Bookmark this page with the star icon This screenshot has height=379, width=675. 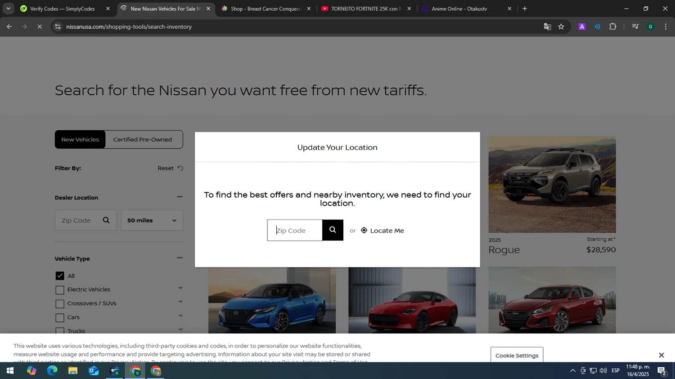(561, 26)
